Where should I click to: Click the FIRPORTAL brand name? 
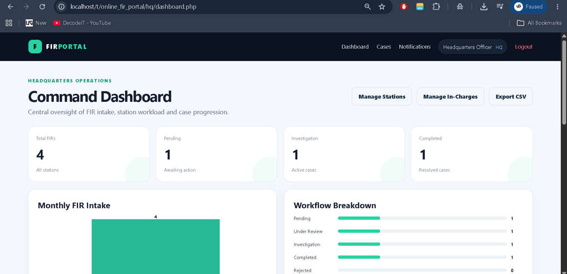tap(66, 46)
